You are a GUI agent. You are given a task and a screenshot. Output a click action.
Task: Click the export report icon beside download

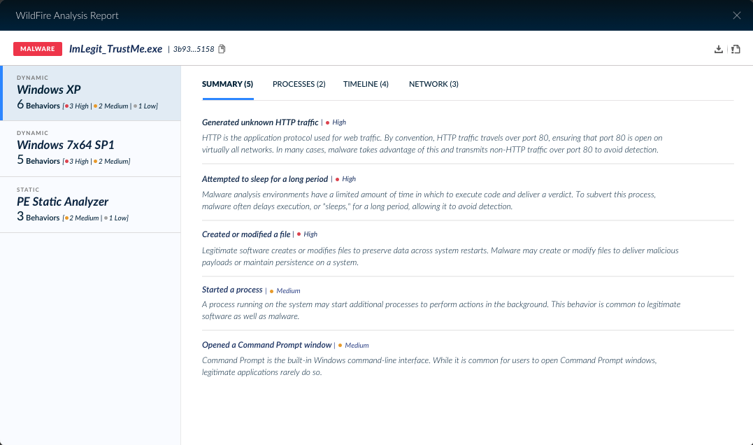pos(736,49)
